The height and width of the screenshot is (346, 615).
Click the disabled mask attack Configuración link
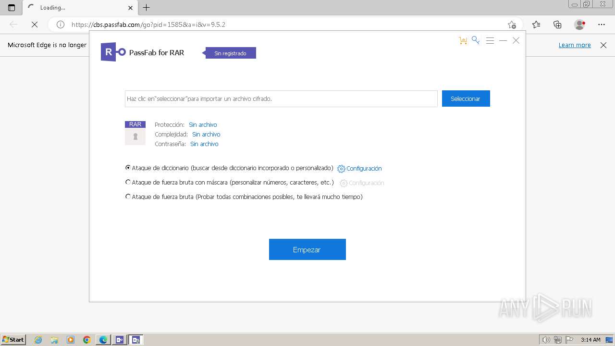coord(367,183)
